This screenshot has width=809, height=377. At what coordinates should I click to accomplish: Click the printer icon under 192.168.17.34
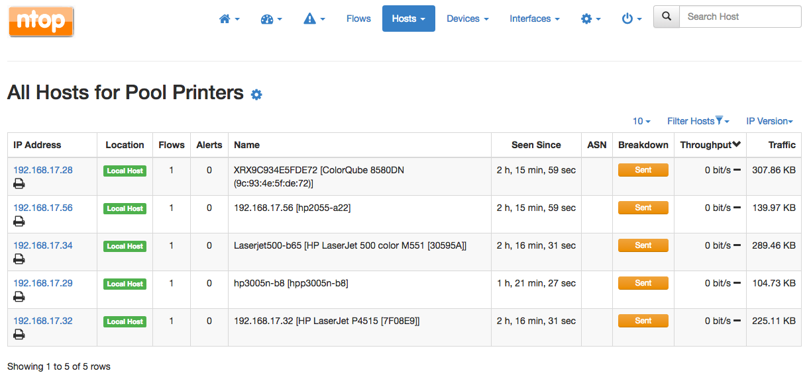19,259
